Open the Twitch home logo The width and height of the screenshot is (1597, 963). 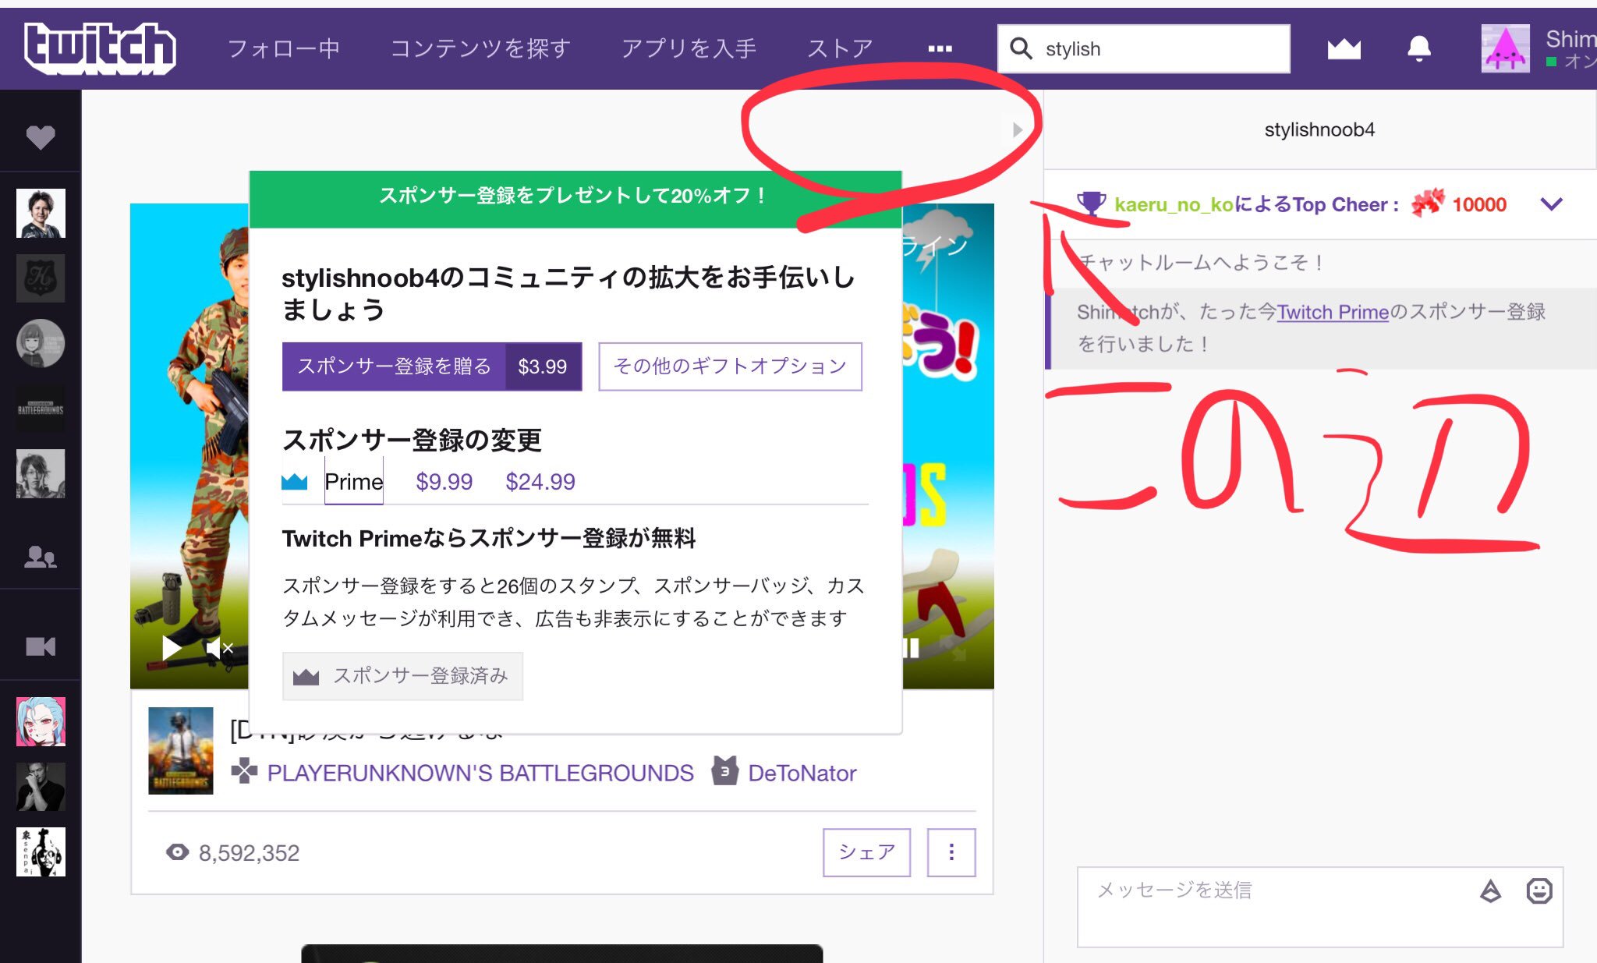coord(100,48)
